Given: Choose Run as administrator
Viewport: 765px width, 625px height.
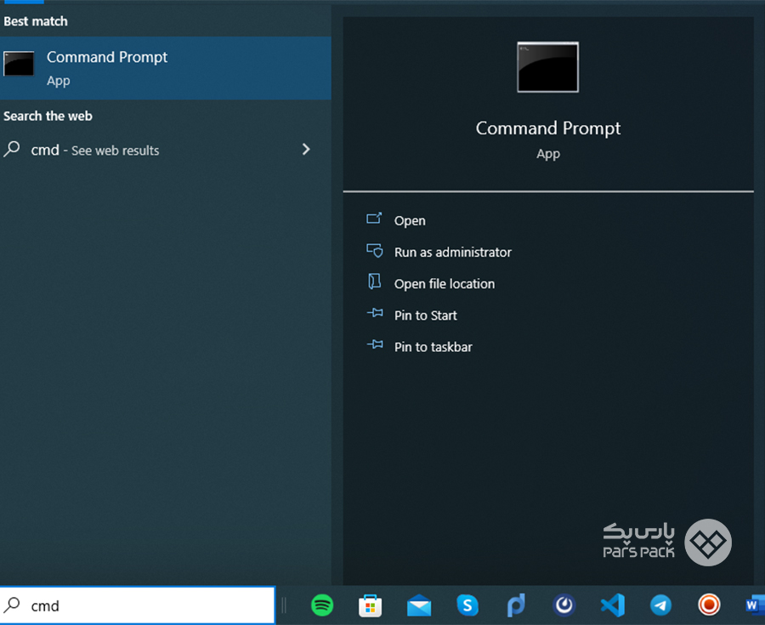Looking at the screenshot, I should point(453,253).
